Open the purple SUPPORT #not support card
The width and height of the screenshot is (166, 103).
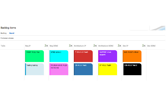[108, 56]
